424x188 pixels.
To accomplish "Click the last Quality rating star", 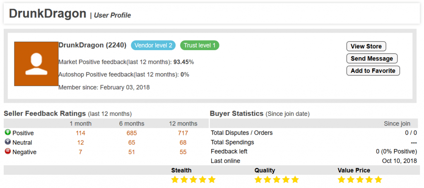I will point(295,180).
